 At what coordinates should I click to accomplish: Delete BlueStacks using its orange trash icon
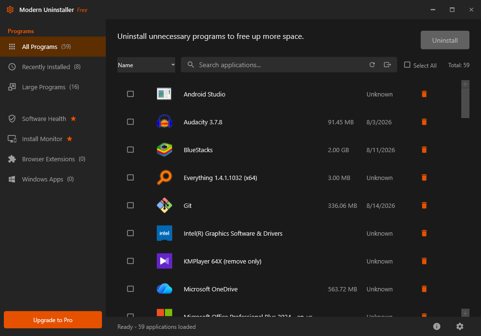point(424,150)
